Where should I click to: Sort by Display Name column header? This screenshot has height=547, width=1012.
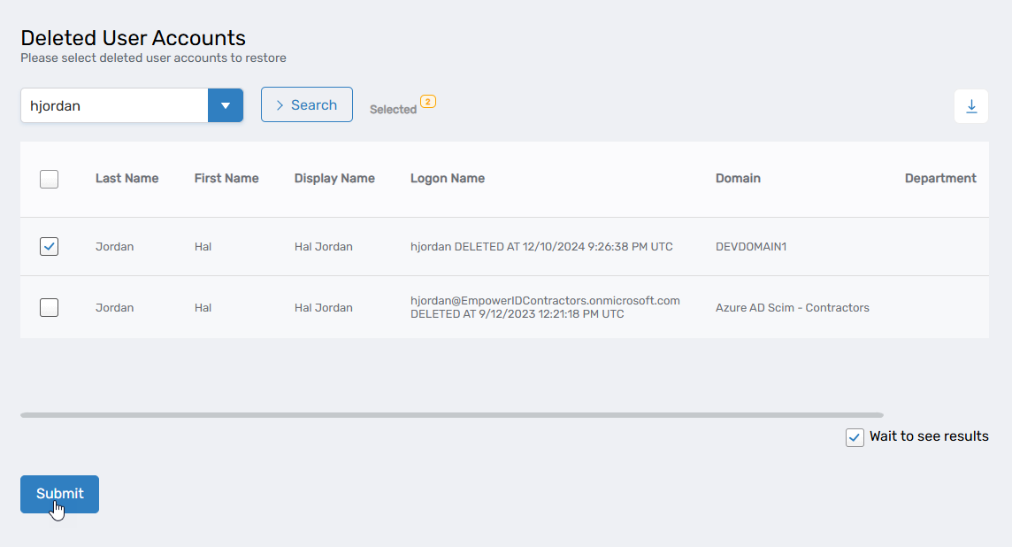point(334,178)
